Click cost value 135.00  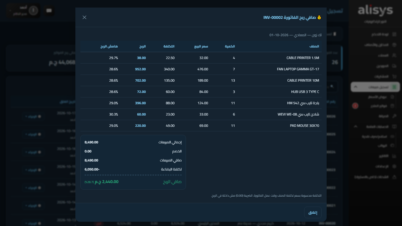pos(169,80)
